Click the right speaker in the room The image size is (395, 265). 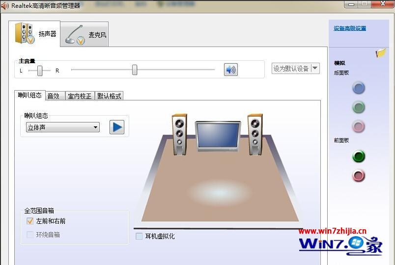point(255,135)
